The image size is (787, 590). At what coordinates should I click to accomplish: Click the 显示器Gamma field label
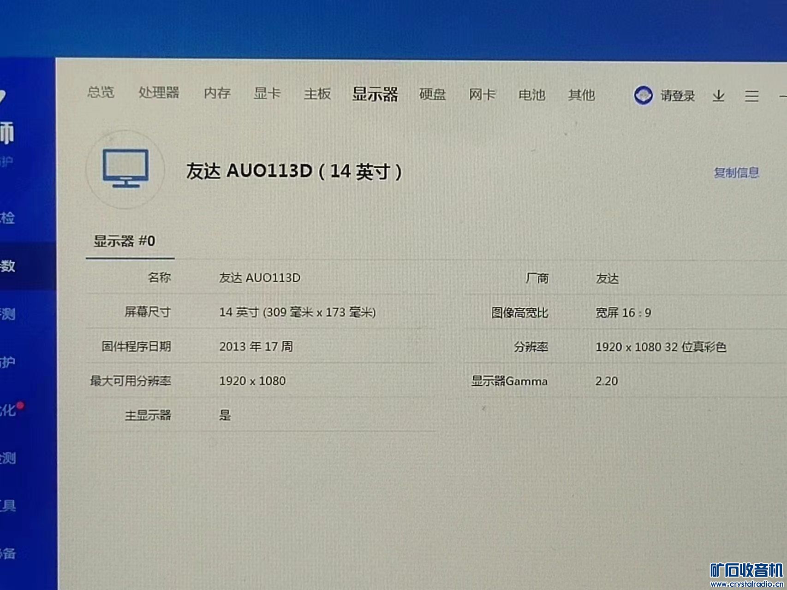click(x=509, y=381)
